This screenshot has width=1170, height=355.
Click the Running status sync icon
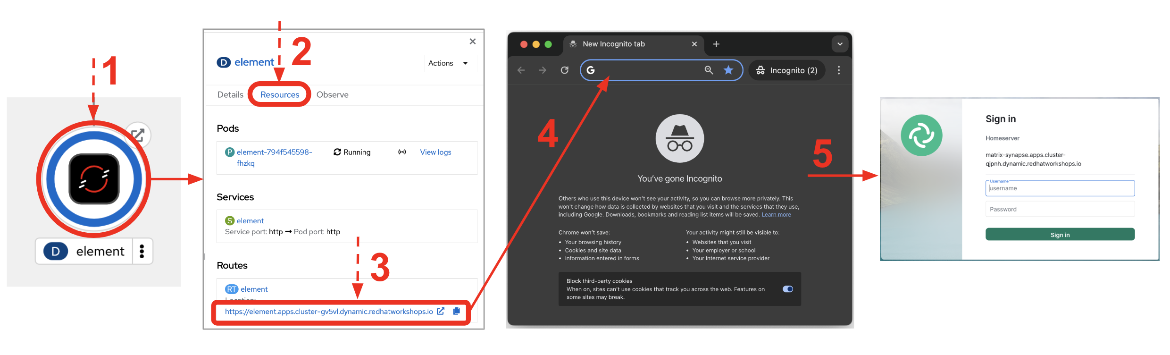(x=337, y=152)
